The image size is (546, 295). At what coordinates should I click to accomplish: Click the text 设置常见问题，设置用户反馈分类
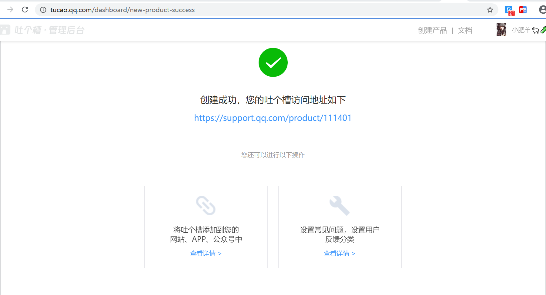pyautogui.click(x=340, y=234)
